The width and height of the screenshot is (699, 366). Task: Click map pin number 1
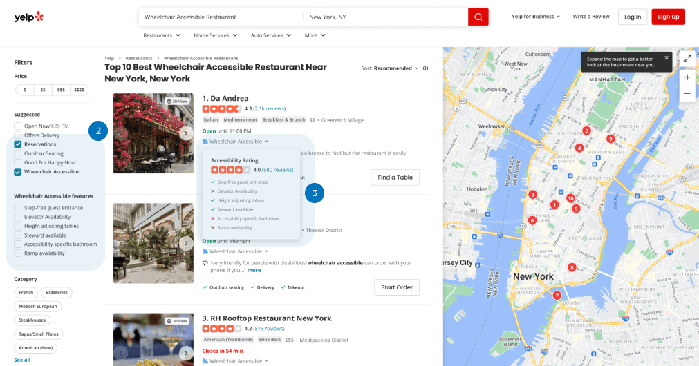pos(554,205)
